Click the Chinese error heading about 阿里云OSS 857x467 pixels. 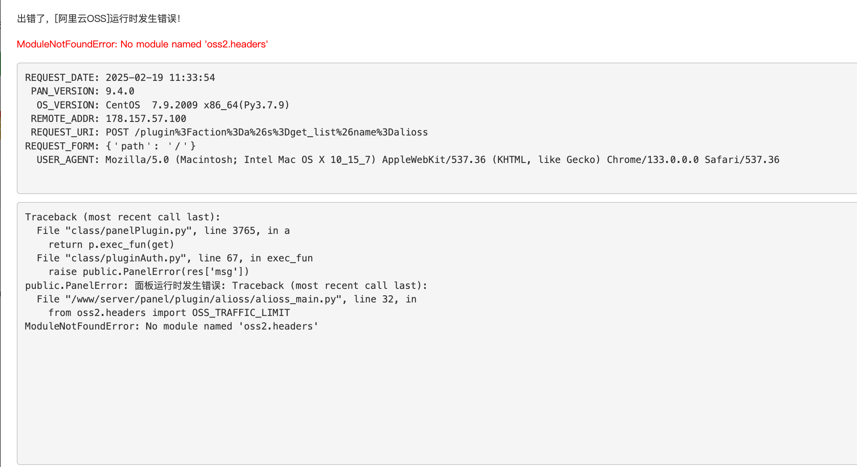click(x=99, y=19)
